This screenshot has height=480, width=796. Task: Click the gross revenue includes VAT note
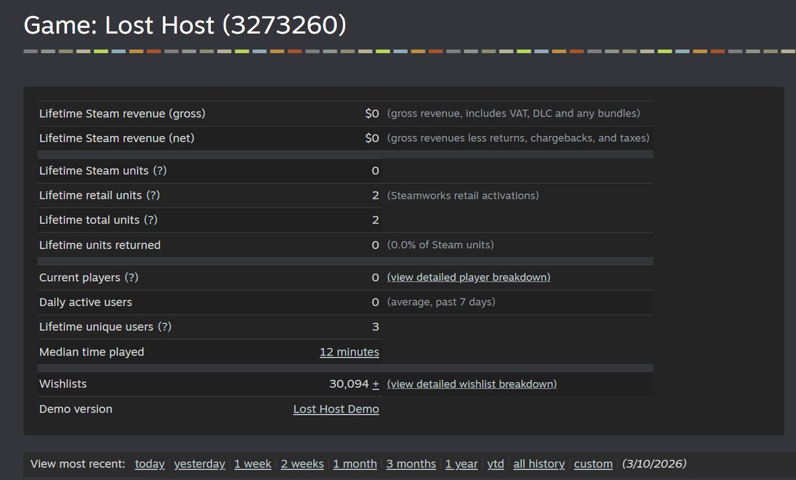coord(513,113)
